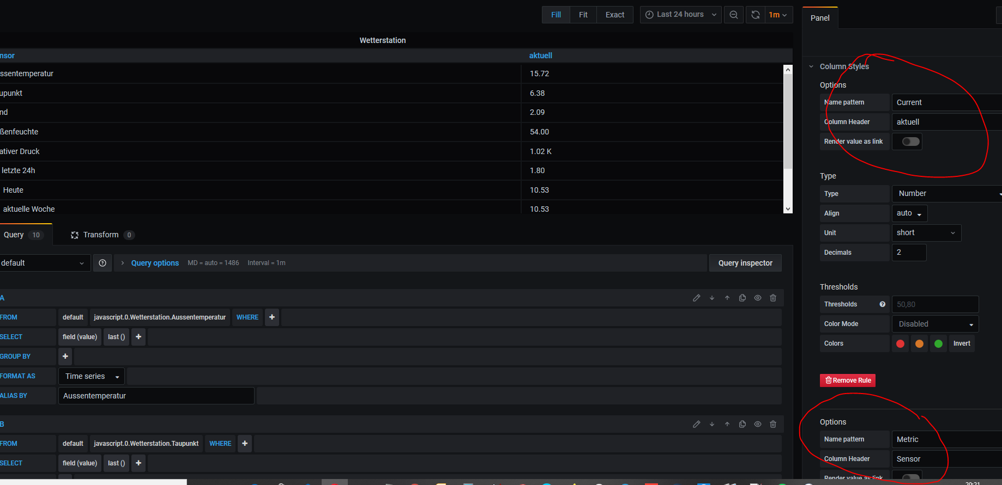This screenshot has width=1002, height=485.
Task: Open the 1m refresh interval dropdown
Action: click(778, 15)
